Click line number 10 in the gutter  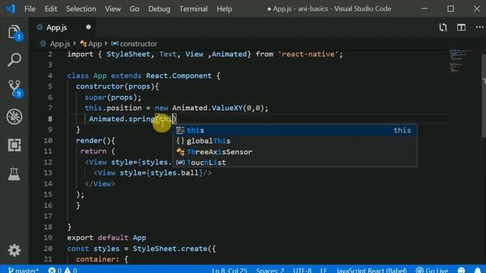[x=48, y=141]
